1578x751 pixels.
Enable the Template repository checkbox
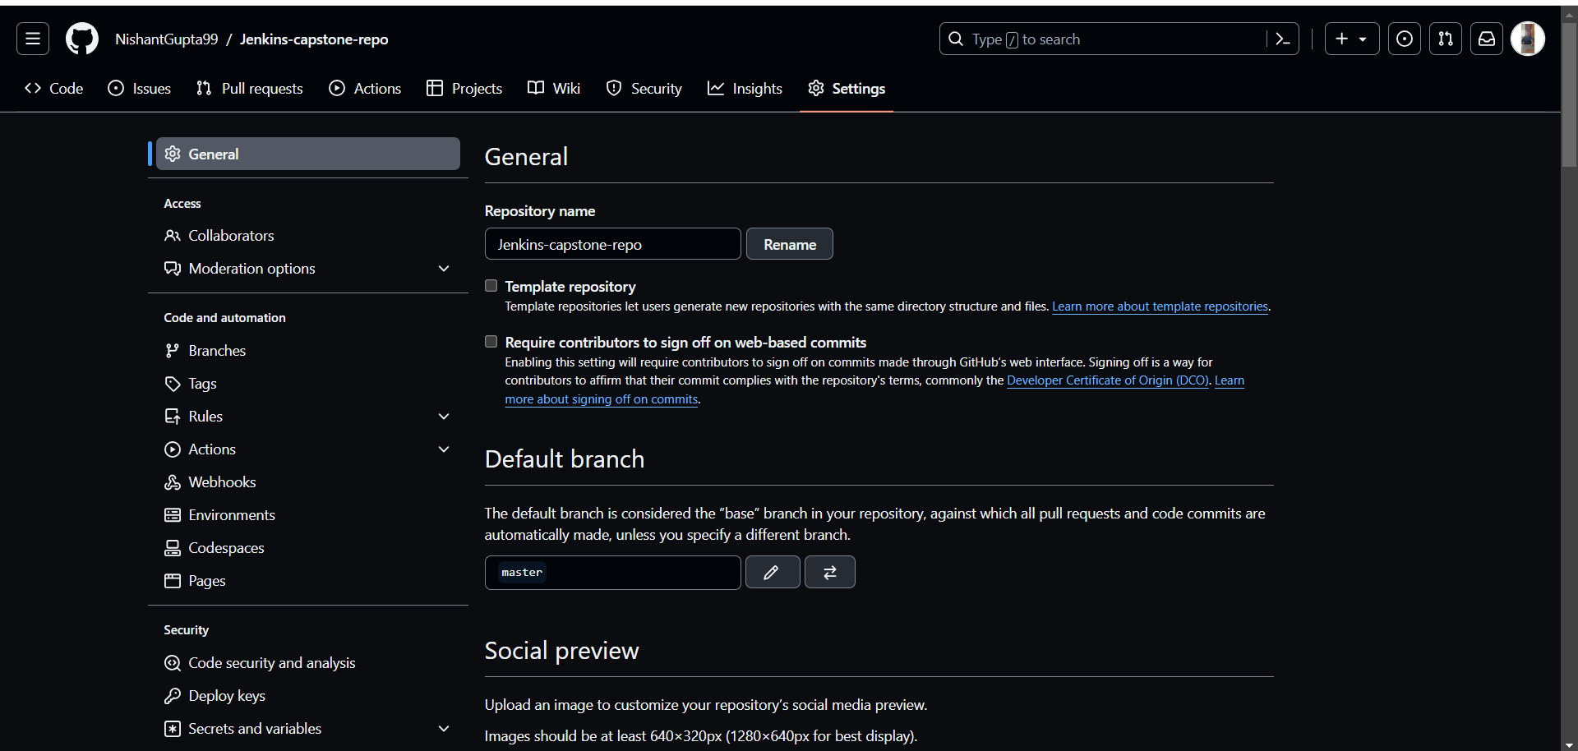click(x=491, y=286)
